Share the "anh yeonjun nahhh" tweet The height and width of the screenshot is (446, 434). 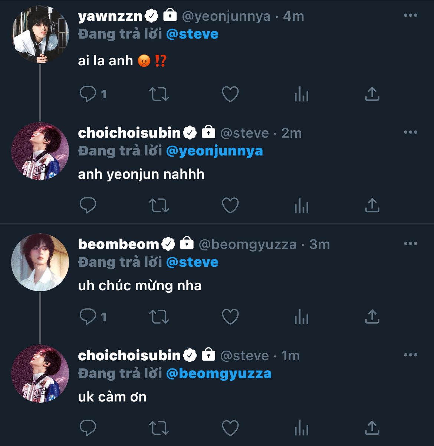point(372,205)
